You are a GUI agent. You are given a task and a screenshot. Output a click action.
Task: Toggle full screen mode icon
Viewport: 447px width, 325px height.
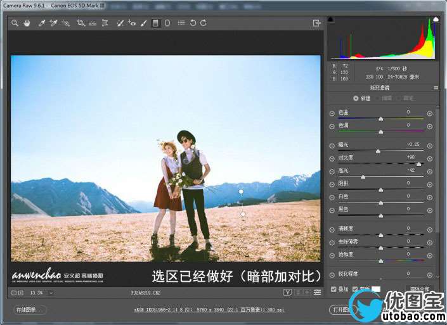(x=316, y=23)
